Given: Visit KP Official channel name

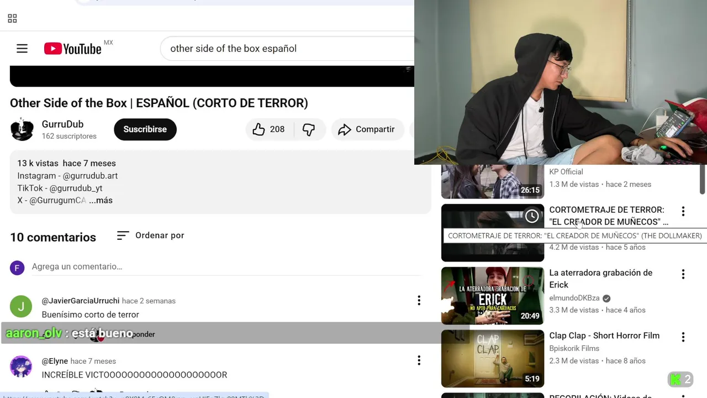Looking at the screenshot, I should tap(566, 172).
